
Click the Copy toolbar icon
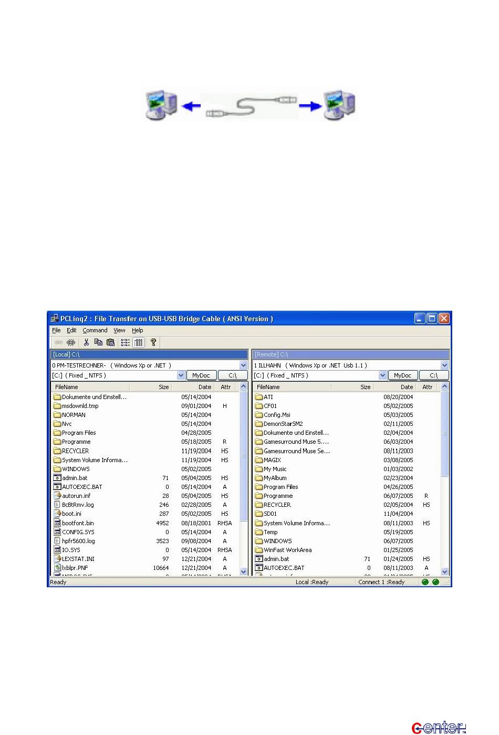pyautogui.click(x=98, y=342)
